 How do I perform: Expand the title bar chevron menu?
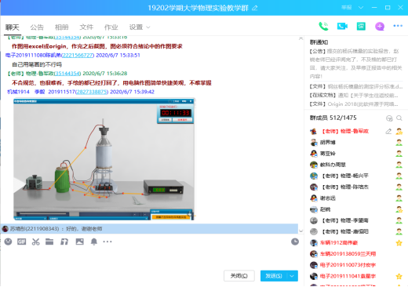coord(361,7)
